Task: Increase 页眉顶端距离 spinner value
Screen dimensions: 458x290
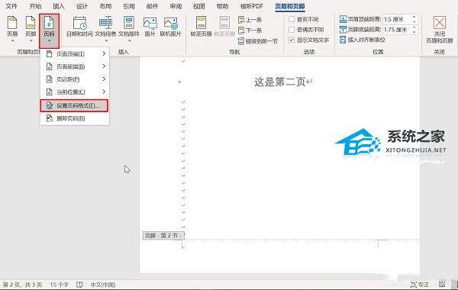Action: click(414, 18)
